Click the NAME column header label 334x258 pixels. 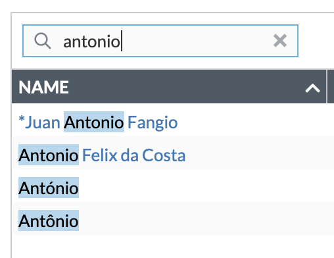pyautogui.click(x=43, y=87)
